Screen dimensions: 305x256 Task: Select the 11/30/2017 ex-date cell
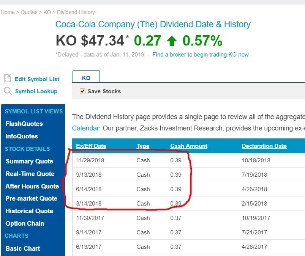click(x=90, y=218)
